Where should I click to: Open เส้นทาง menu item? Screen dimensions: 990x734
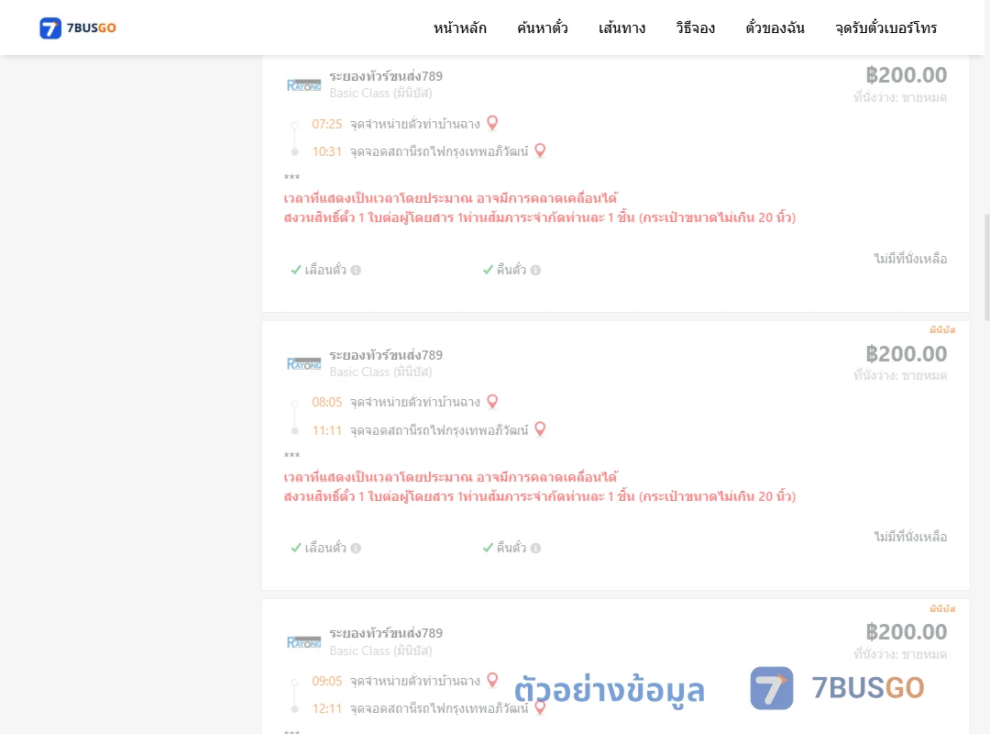click(x=621, y=28)
